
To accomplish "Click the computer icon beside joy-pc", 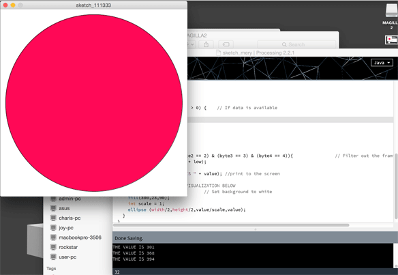I will coord(53,228).
